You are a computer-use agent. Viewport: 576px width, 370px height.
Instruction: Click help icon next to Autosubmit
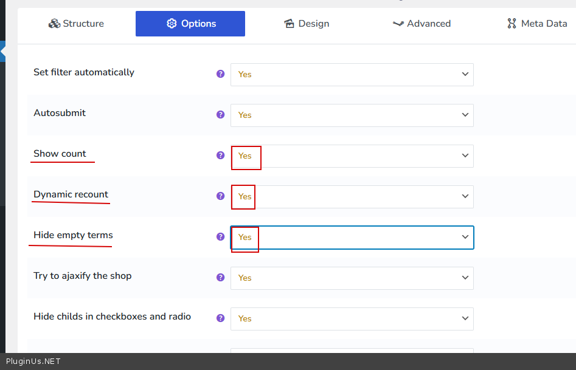click(221, 115)
